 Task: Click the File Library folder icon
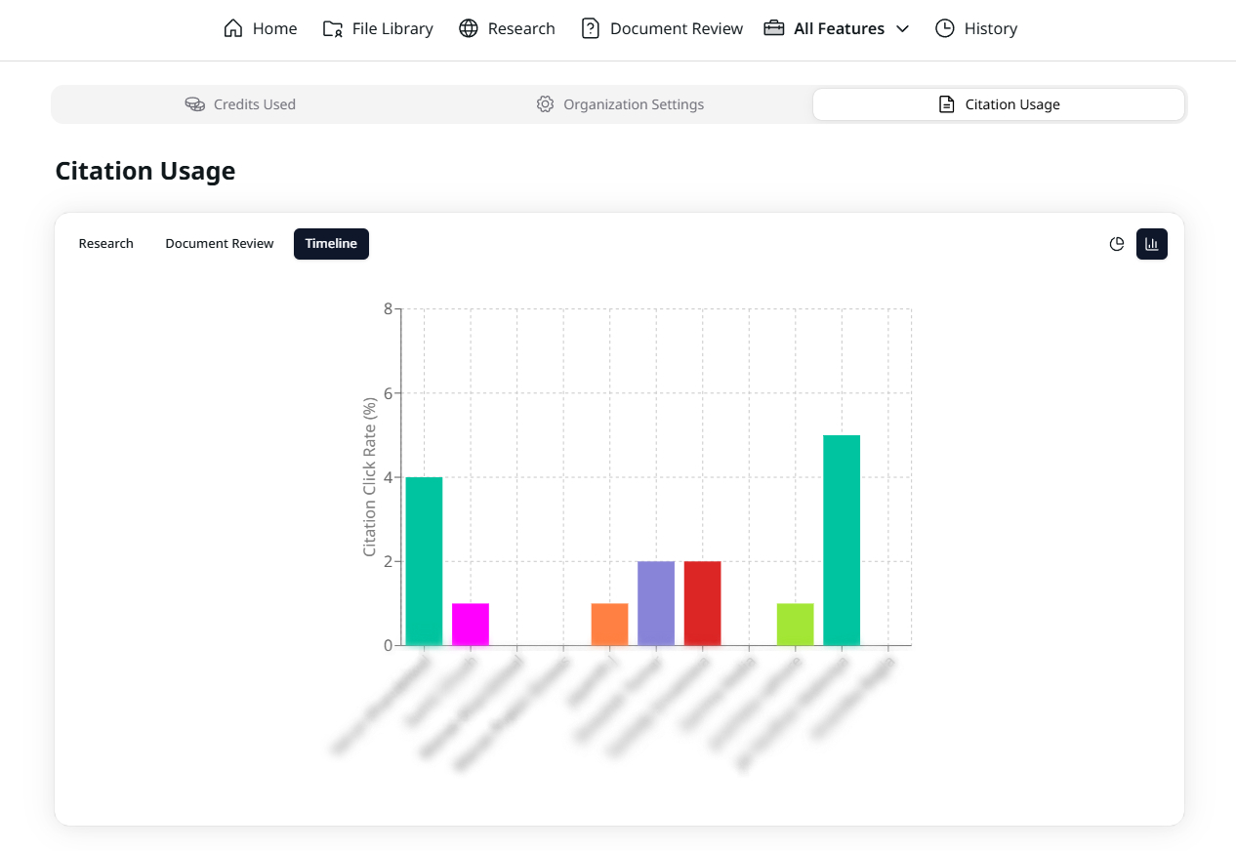coord(333,28)
